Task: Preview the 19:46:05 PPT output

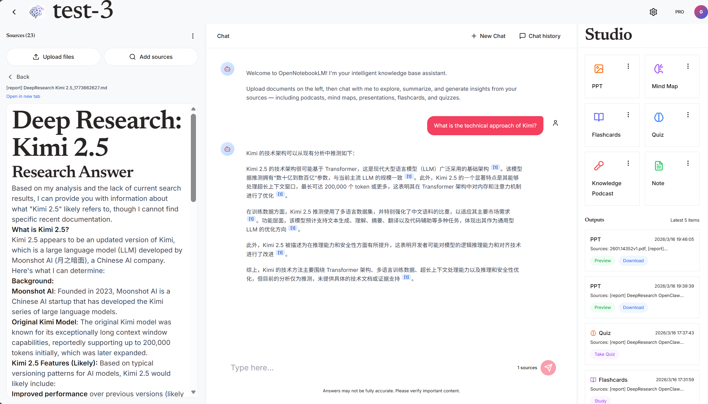Action: pos(603,261)
